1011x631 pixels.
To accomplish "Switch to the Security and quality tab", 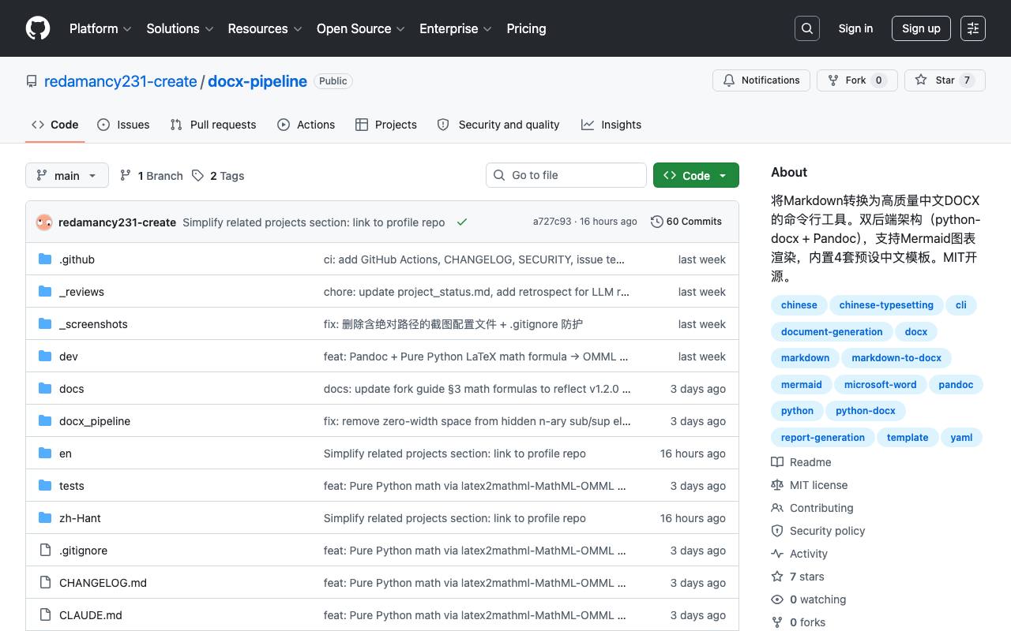I will point(498,125).
